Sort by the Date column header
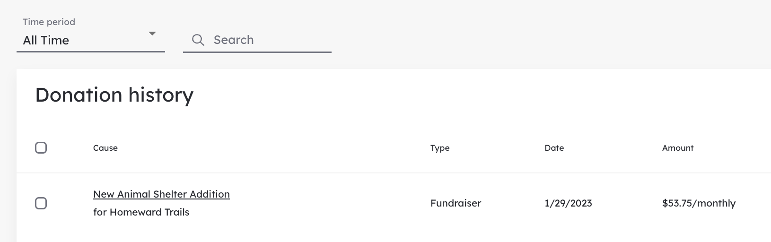Image resolution: width=771 pixels, height=242 pixels. pyautogui.click(x=554, y=148)
